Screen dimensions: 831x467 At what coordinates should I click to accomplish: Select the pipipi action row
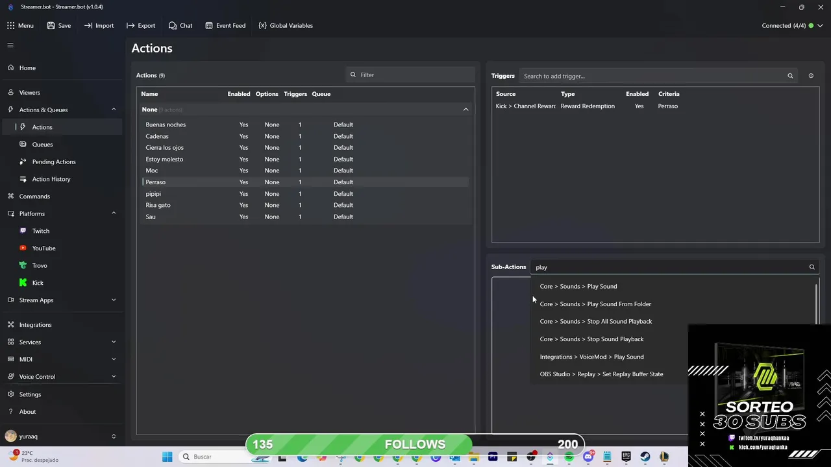tap(304, 194)
